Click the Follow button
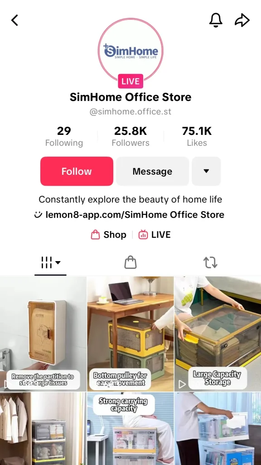The width and height of the screenshot is (261, 465). [77, 171]
